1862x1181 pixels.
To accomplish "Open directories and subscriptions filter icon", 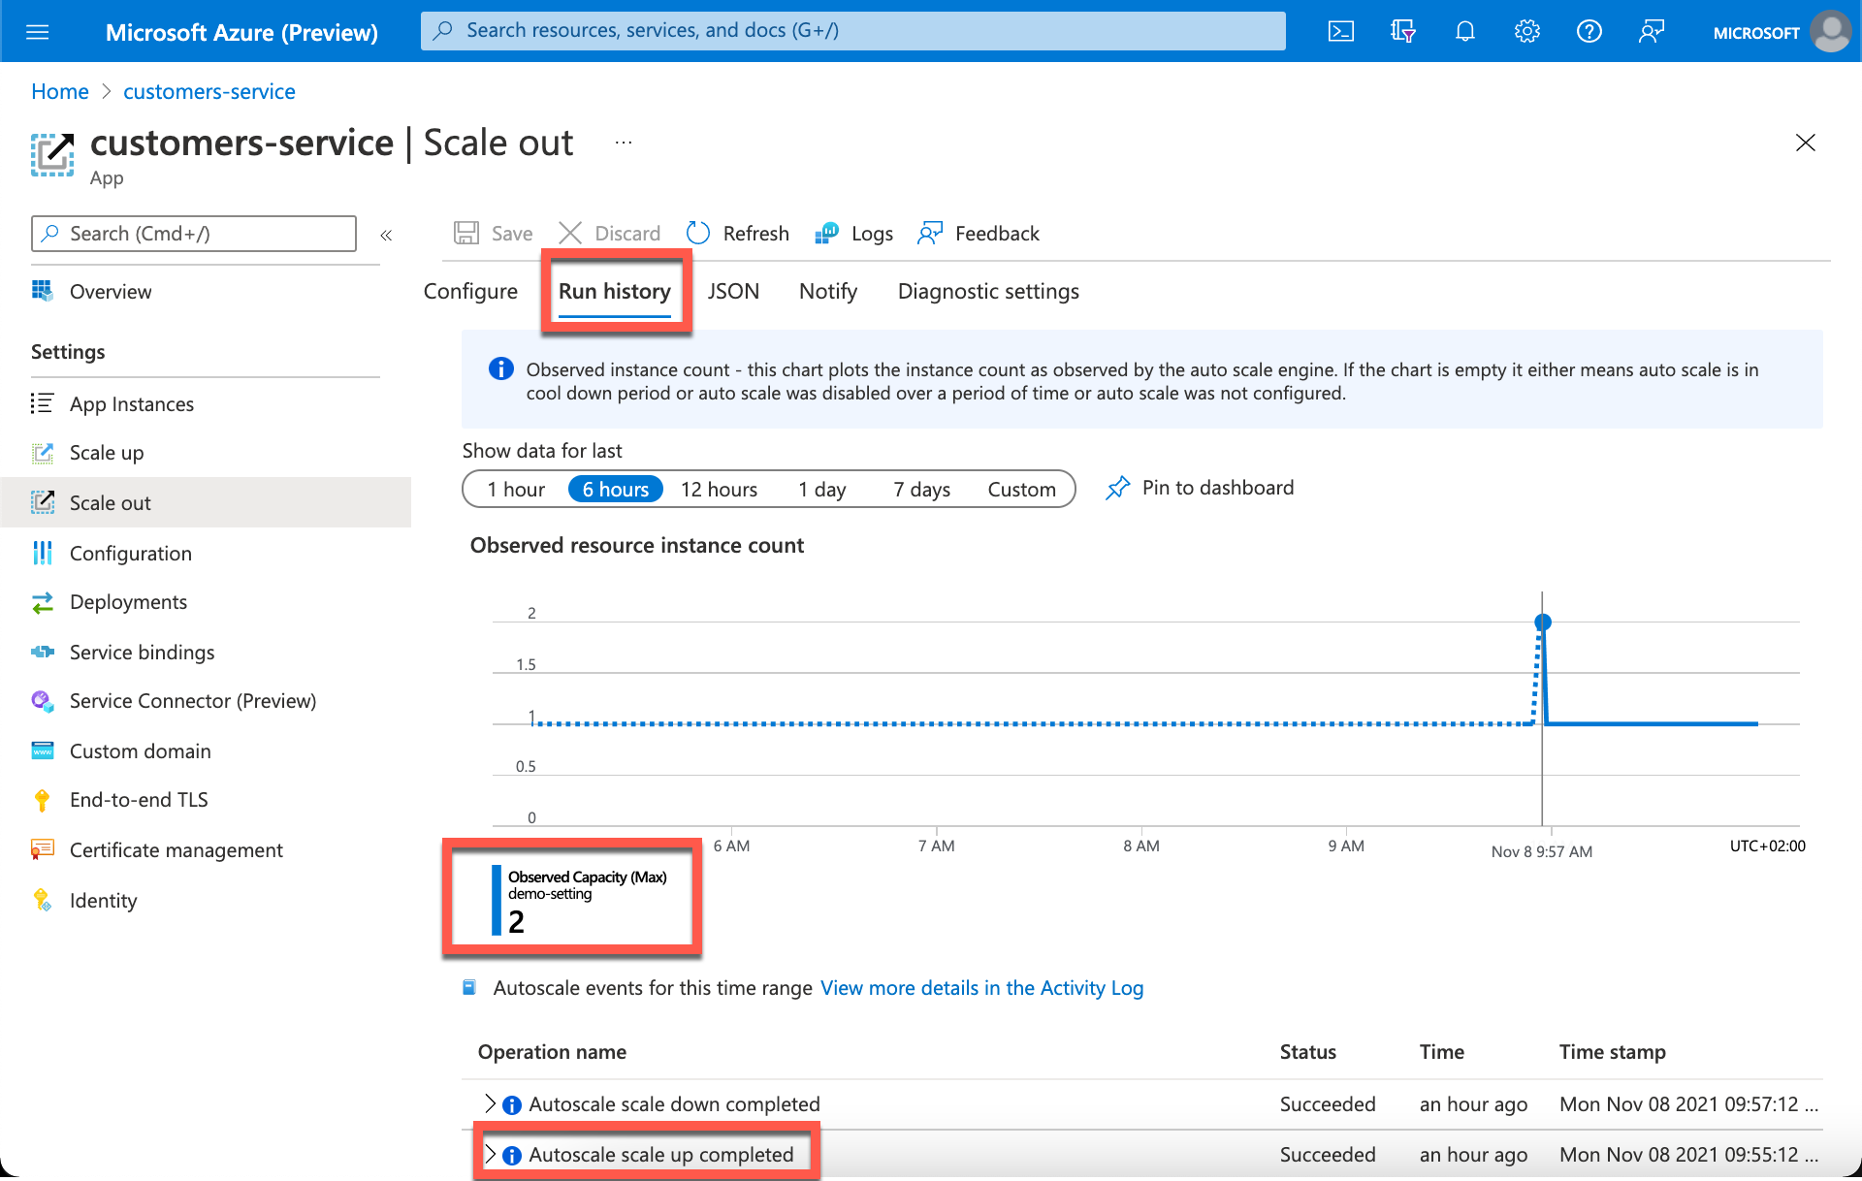I will click(1402, 32).
